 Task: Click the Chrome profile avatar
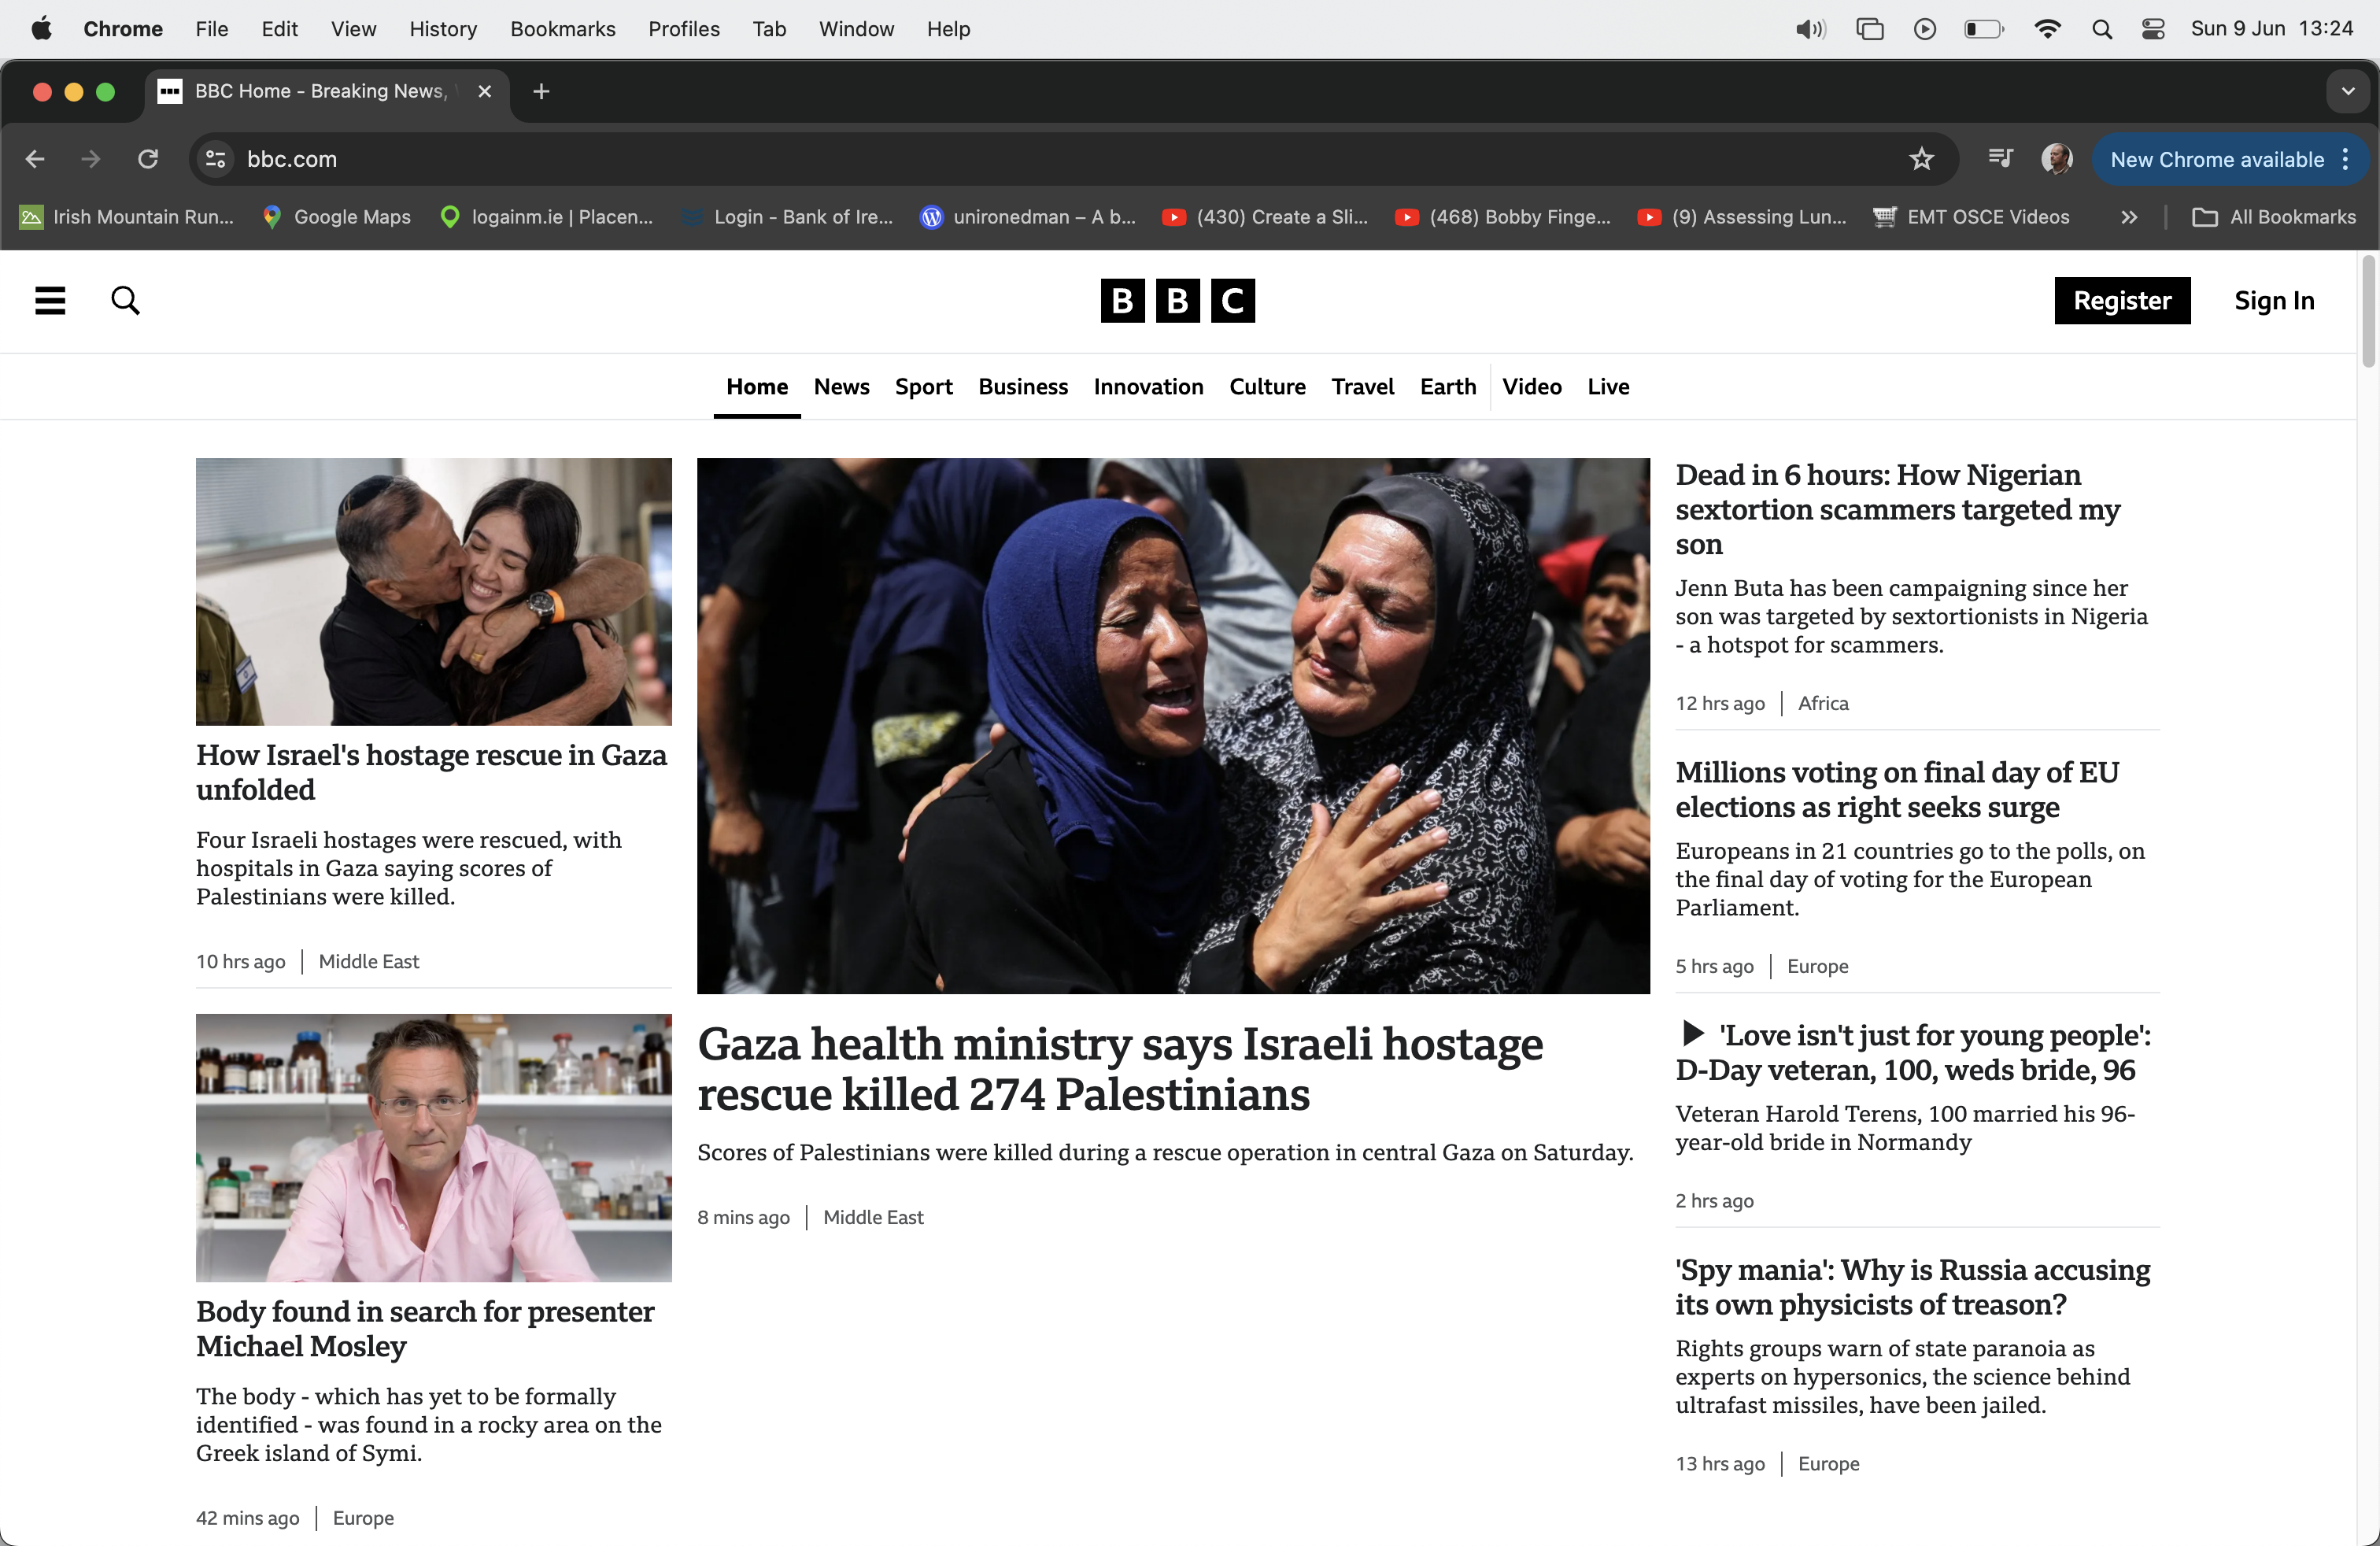[x=2056, y=159]
